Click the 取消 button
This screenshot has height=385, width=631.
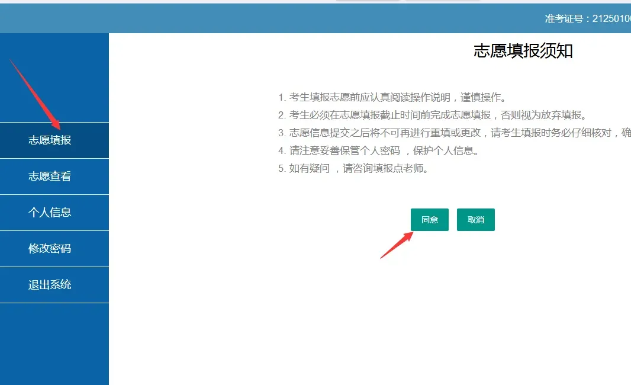(476, 220)
